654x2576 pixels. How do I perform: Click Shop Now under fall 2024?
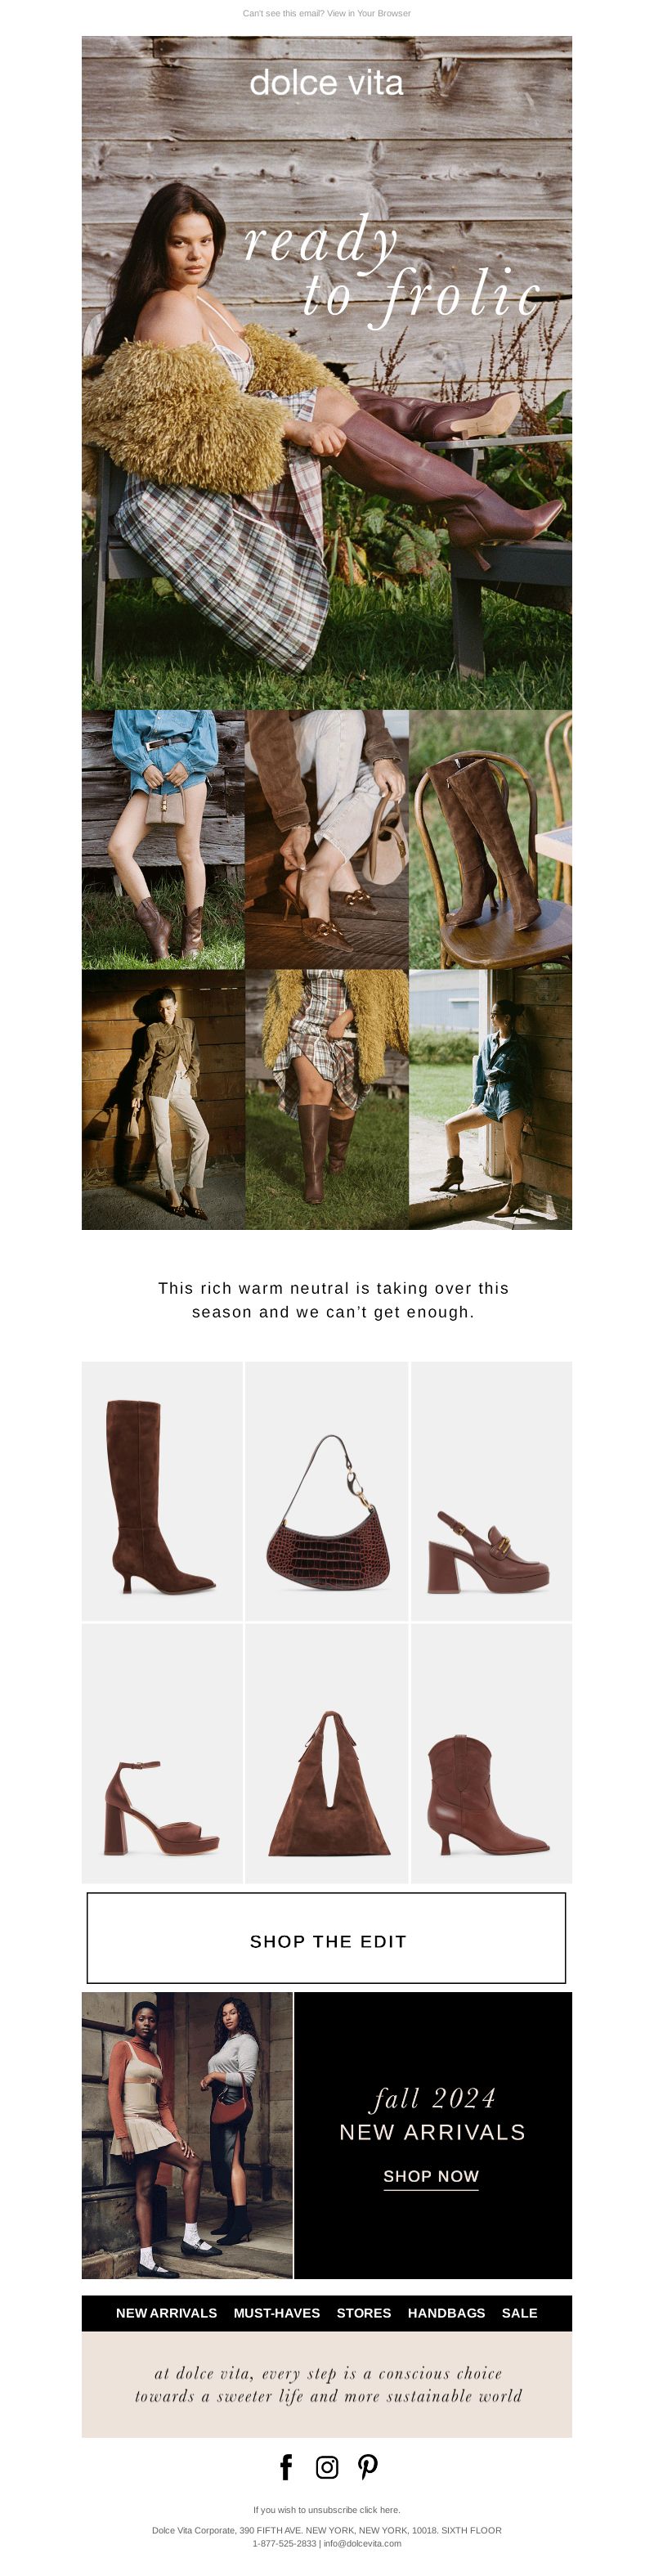431,2176
